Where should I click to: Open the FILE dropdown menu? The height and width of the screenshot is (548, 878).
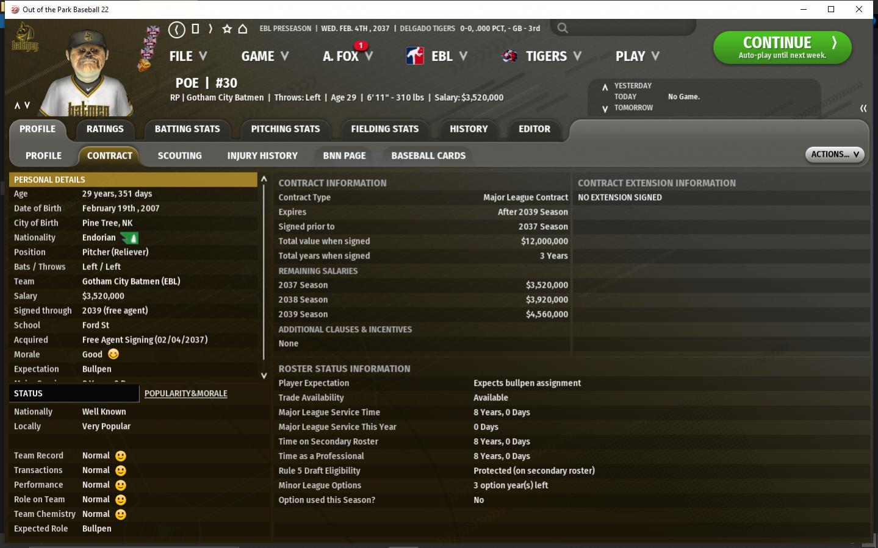tap(188, 56)
